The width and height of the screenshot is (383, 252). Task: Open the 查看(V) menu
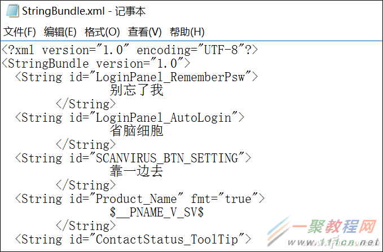pyautogui.click(x=144, y=32)
